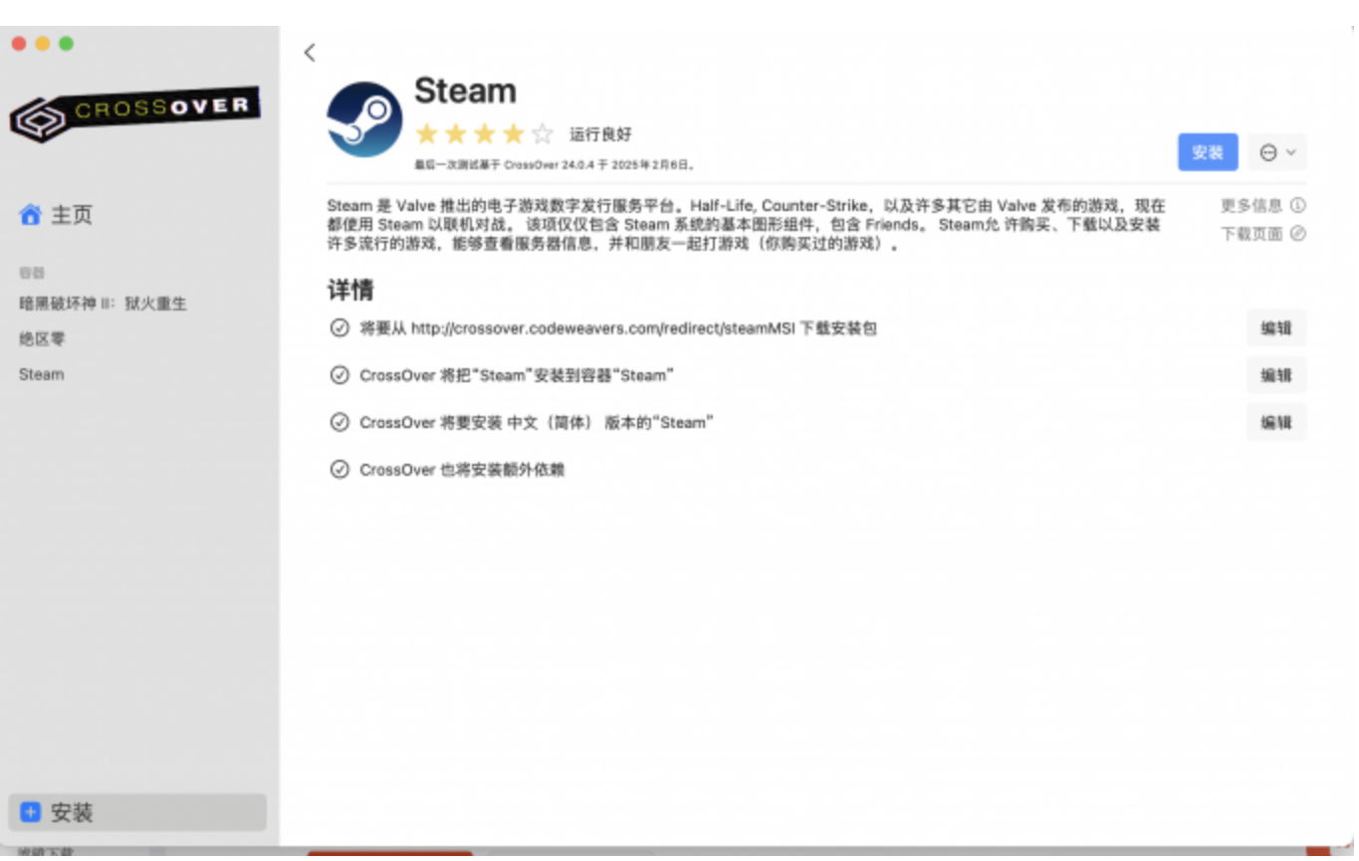Click the check icon beside the 中文（简体）row

click(x=340, y=422)
